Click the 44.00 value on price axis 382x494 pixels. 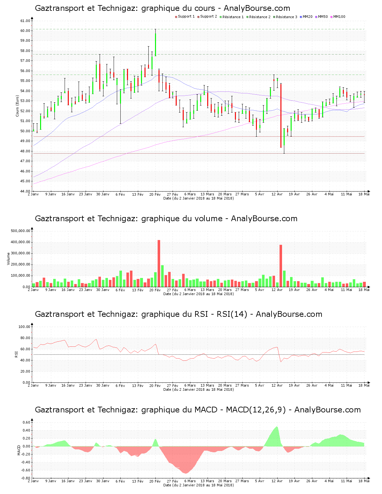click(x=25, y=191)
